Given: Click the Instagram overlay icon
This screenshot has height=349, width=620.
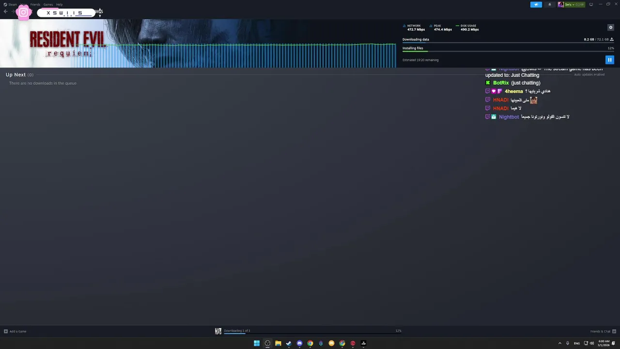Looking at the screenshot, I should pos(23,13).
